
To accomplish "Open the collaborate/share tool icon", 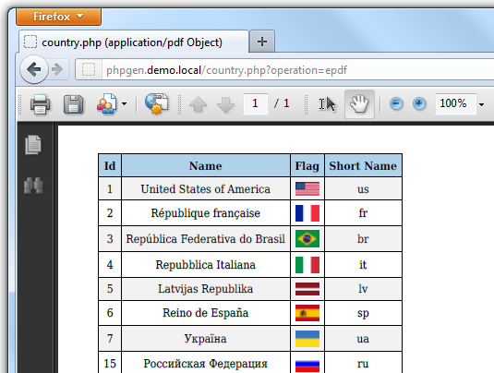I will click(x=107, y=104).
